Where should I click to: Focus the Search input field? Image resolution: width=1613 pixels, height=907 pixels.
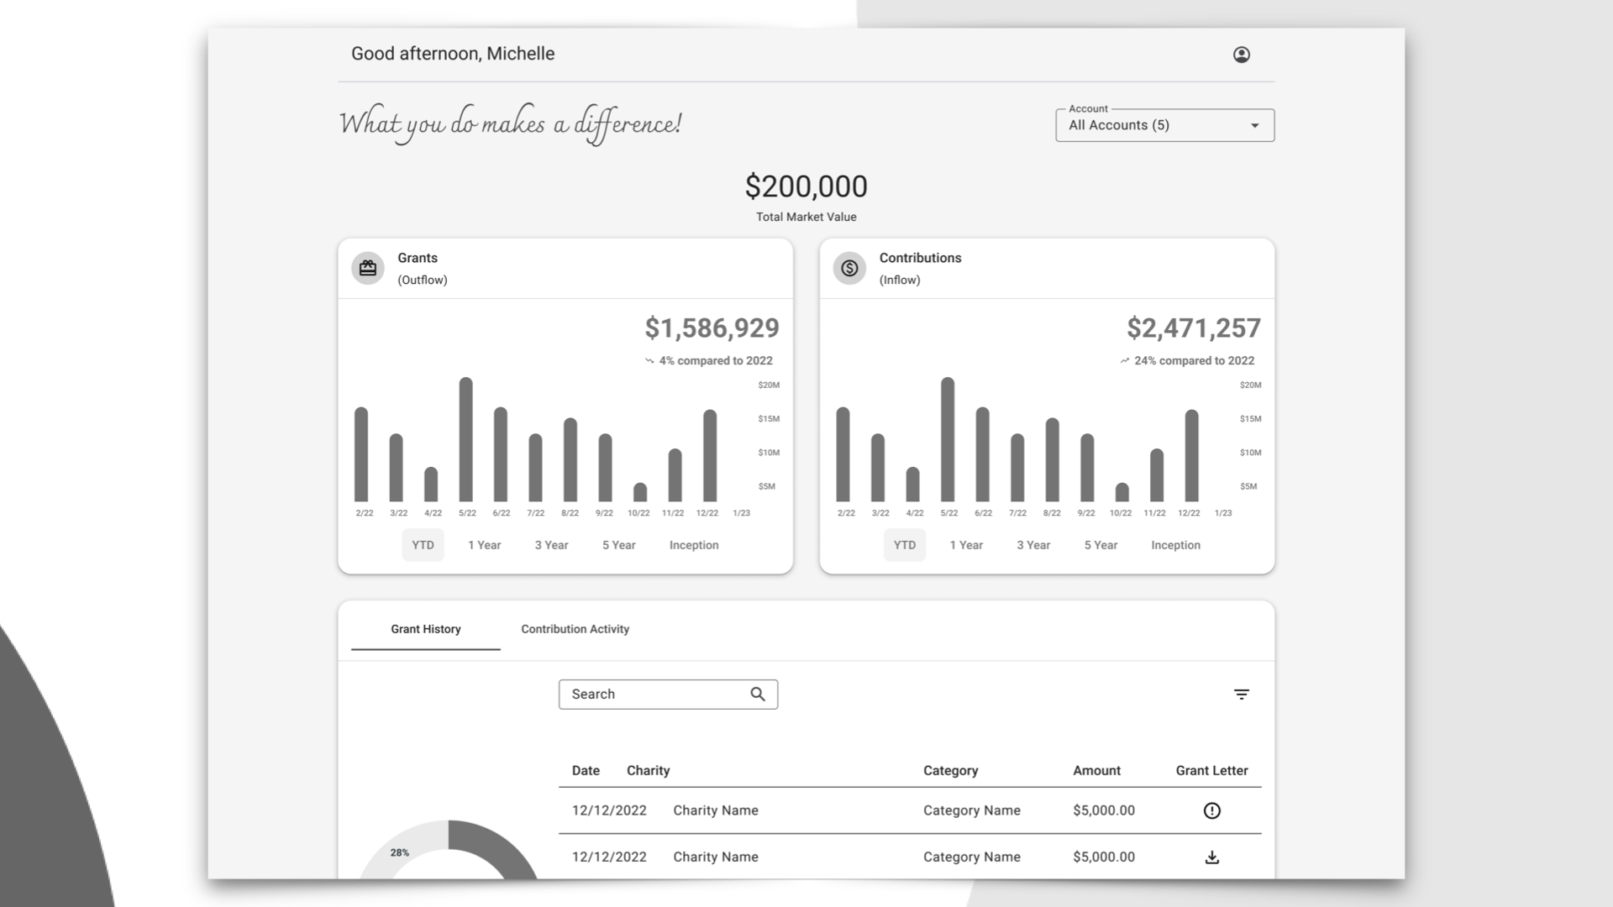668,695
